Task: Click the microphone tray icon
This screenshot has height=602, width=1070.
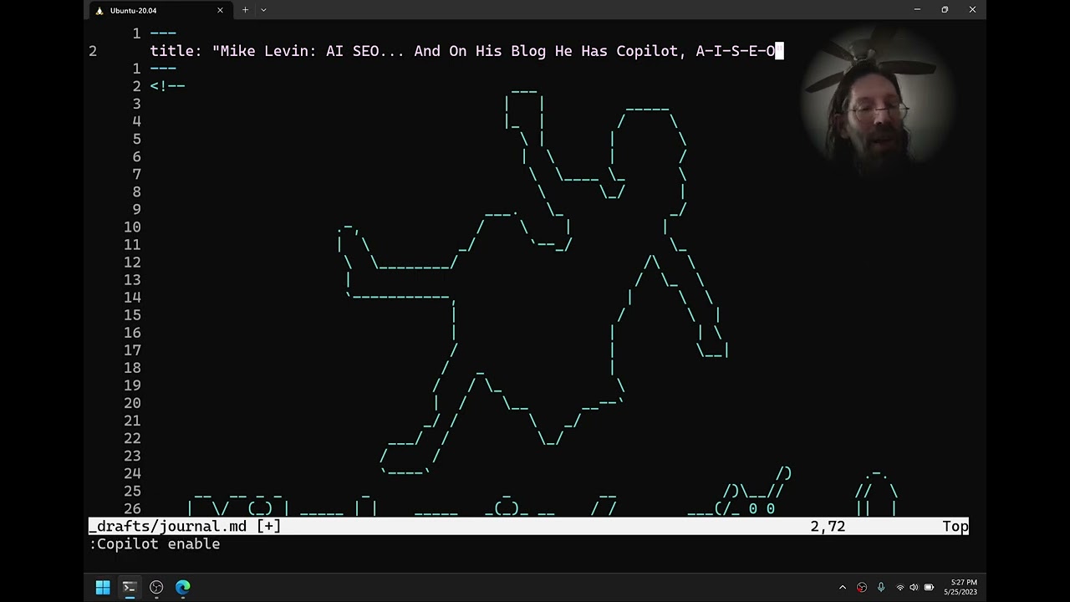Action: (881, 588)
